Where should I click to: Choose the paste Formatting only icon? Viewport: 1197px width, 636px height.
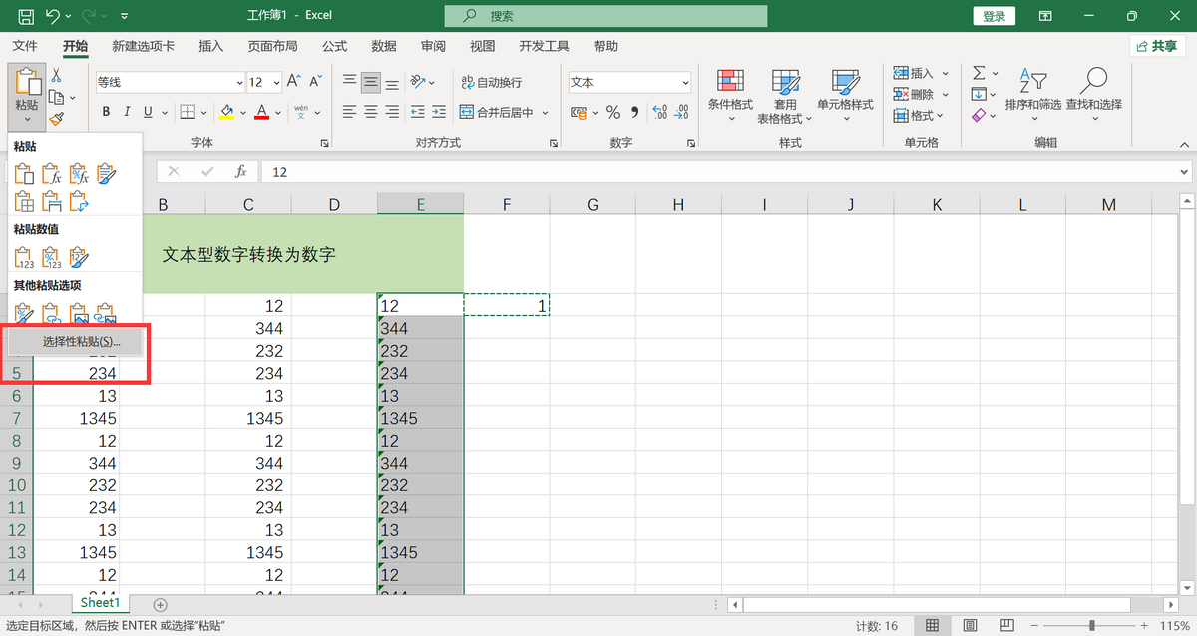(x=25, y=313)
